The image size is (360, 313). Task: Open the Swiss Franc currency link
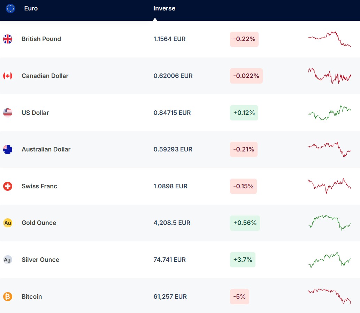pyautogui.click(x=39, y=186)
